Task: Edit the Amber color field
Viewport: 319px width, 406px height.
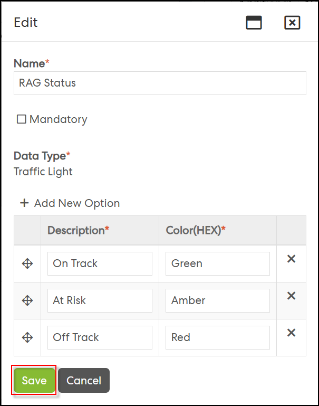Action: [x=218, y=300]
